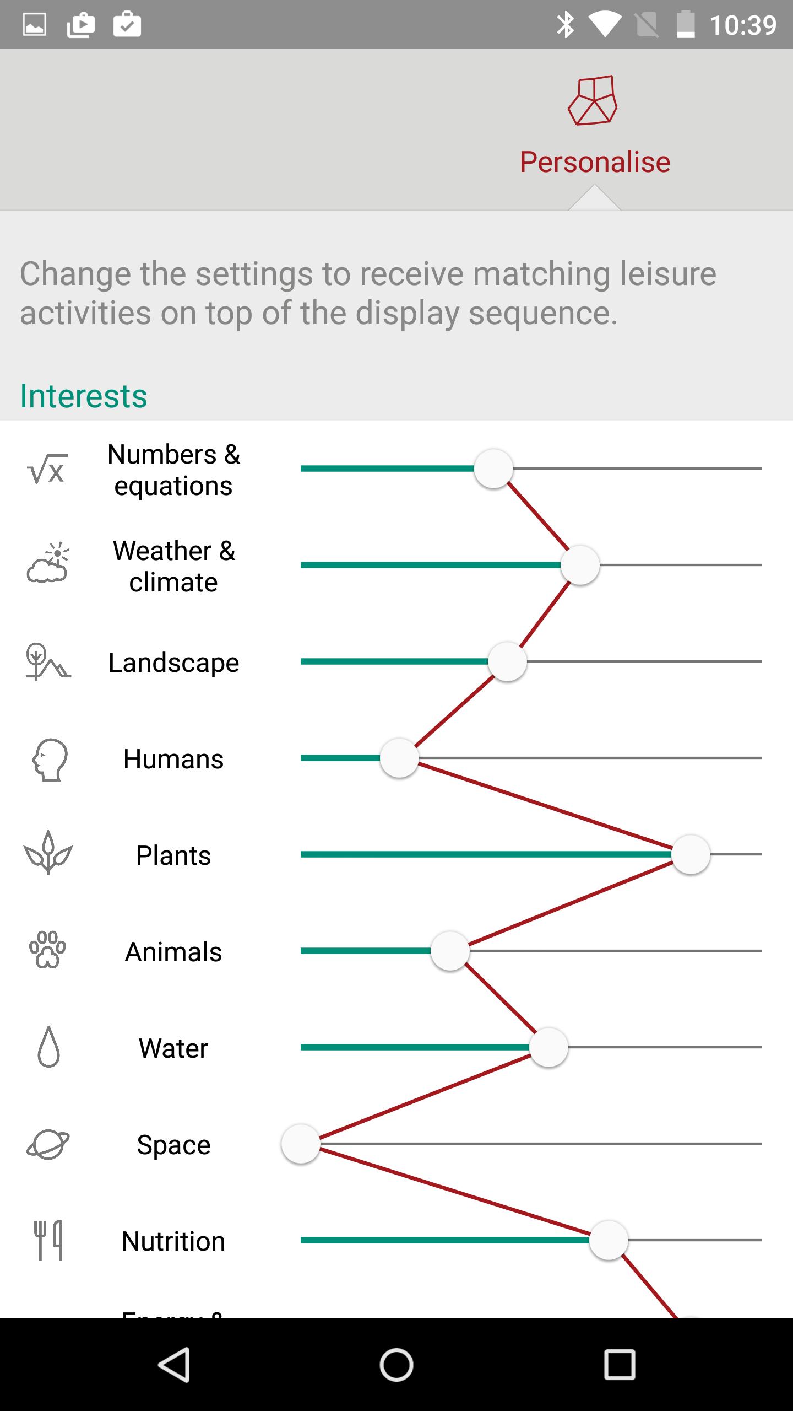Tap the Android back navigation button
Image resolution: width=793 pixels, height=1411 pixels.
175,1365
